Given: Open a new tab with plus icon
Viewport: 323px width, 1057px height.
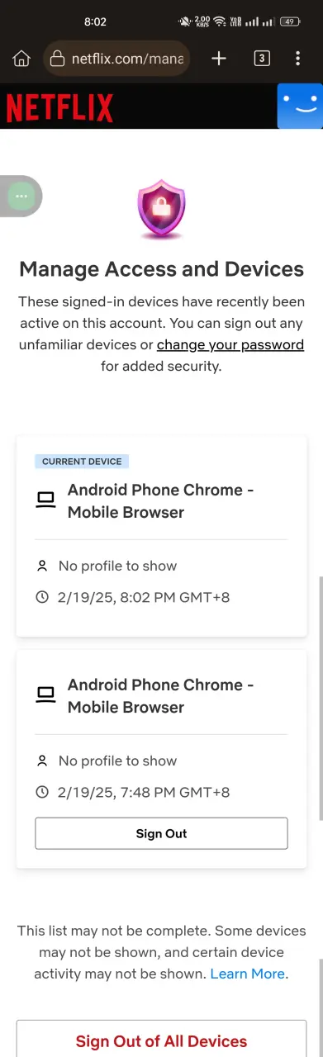Looking at the screenshot, I should (x=219, y=58).
